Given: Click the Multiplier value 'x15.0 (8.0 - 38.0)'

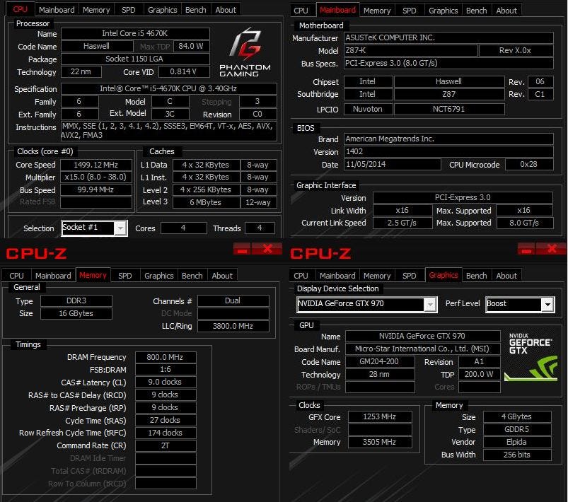Looking at the screenshot, I should point(96,177).
